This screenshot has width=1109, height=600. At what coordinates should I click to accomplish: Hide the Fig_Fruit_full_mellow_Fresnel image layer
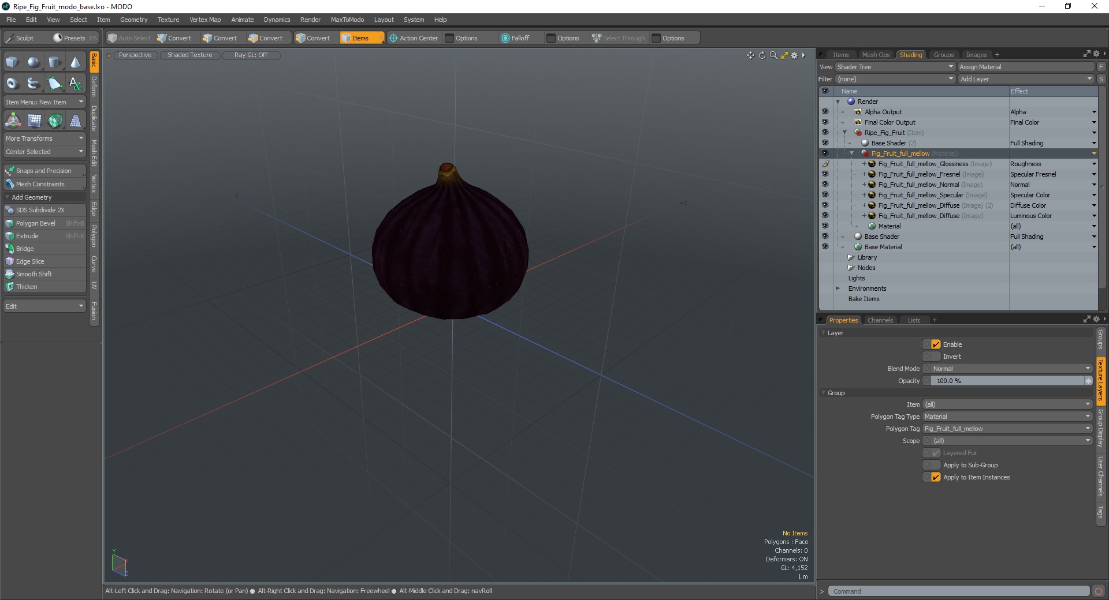[825, 174]
